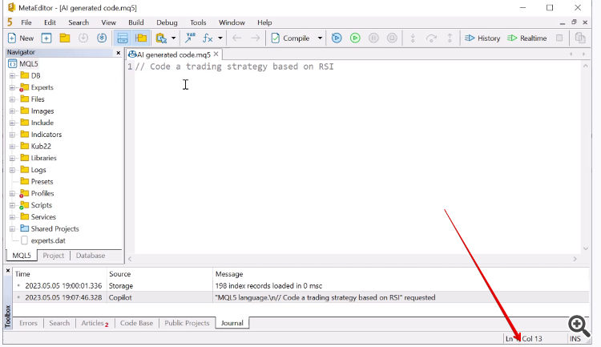
Task: Expand the Experts folder
Action: click(12, 88)
